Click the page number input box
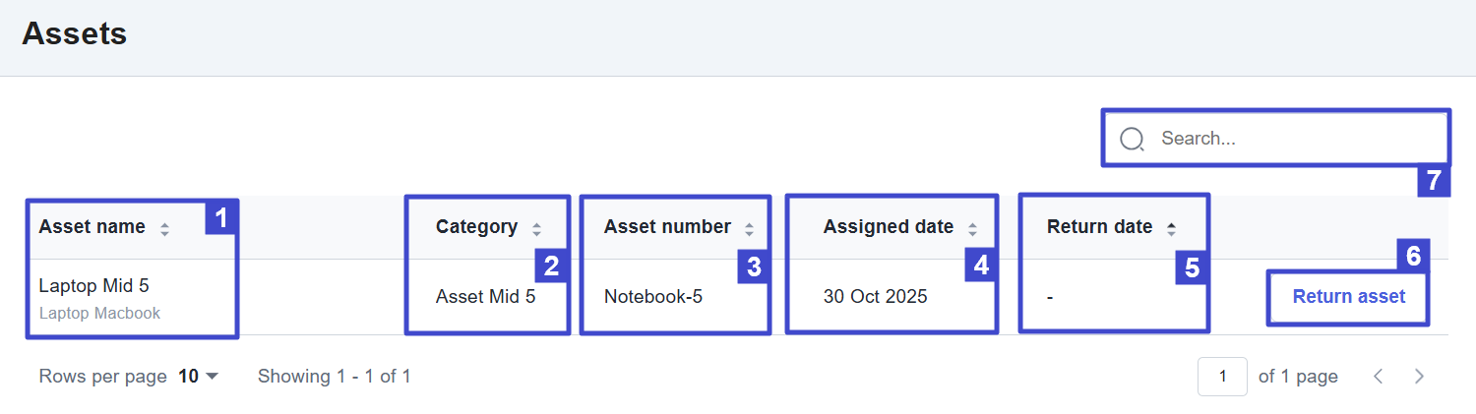Viewport: 1476px width, 414px height. click(1222, 376)
